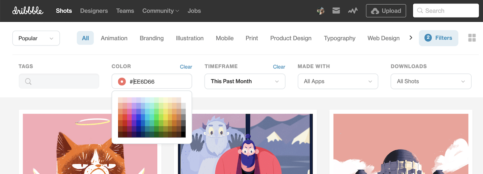The image size is (483, 174).
Task: Click the Upload button
Action: [x=386, y=11]
